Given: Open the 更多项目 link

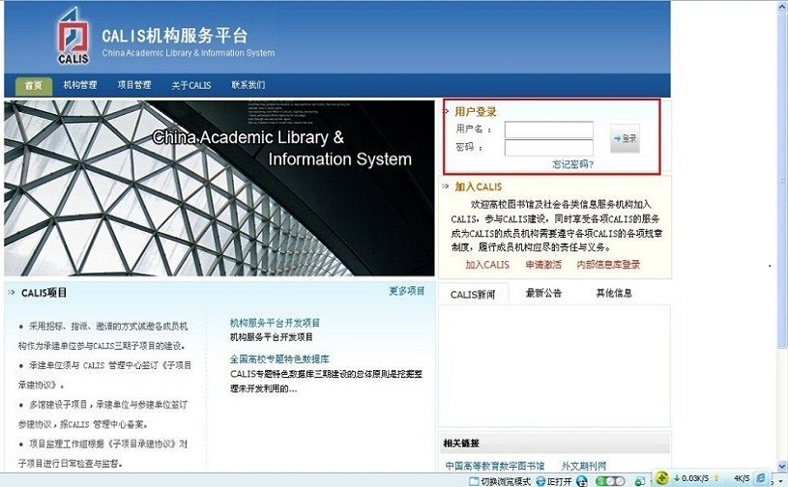Looking at the screenshot, I should pos(406,291).
